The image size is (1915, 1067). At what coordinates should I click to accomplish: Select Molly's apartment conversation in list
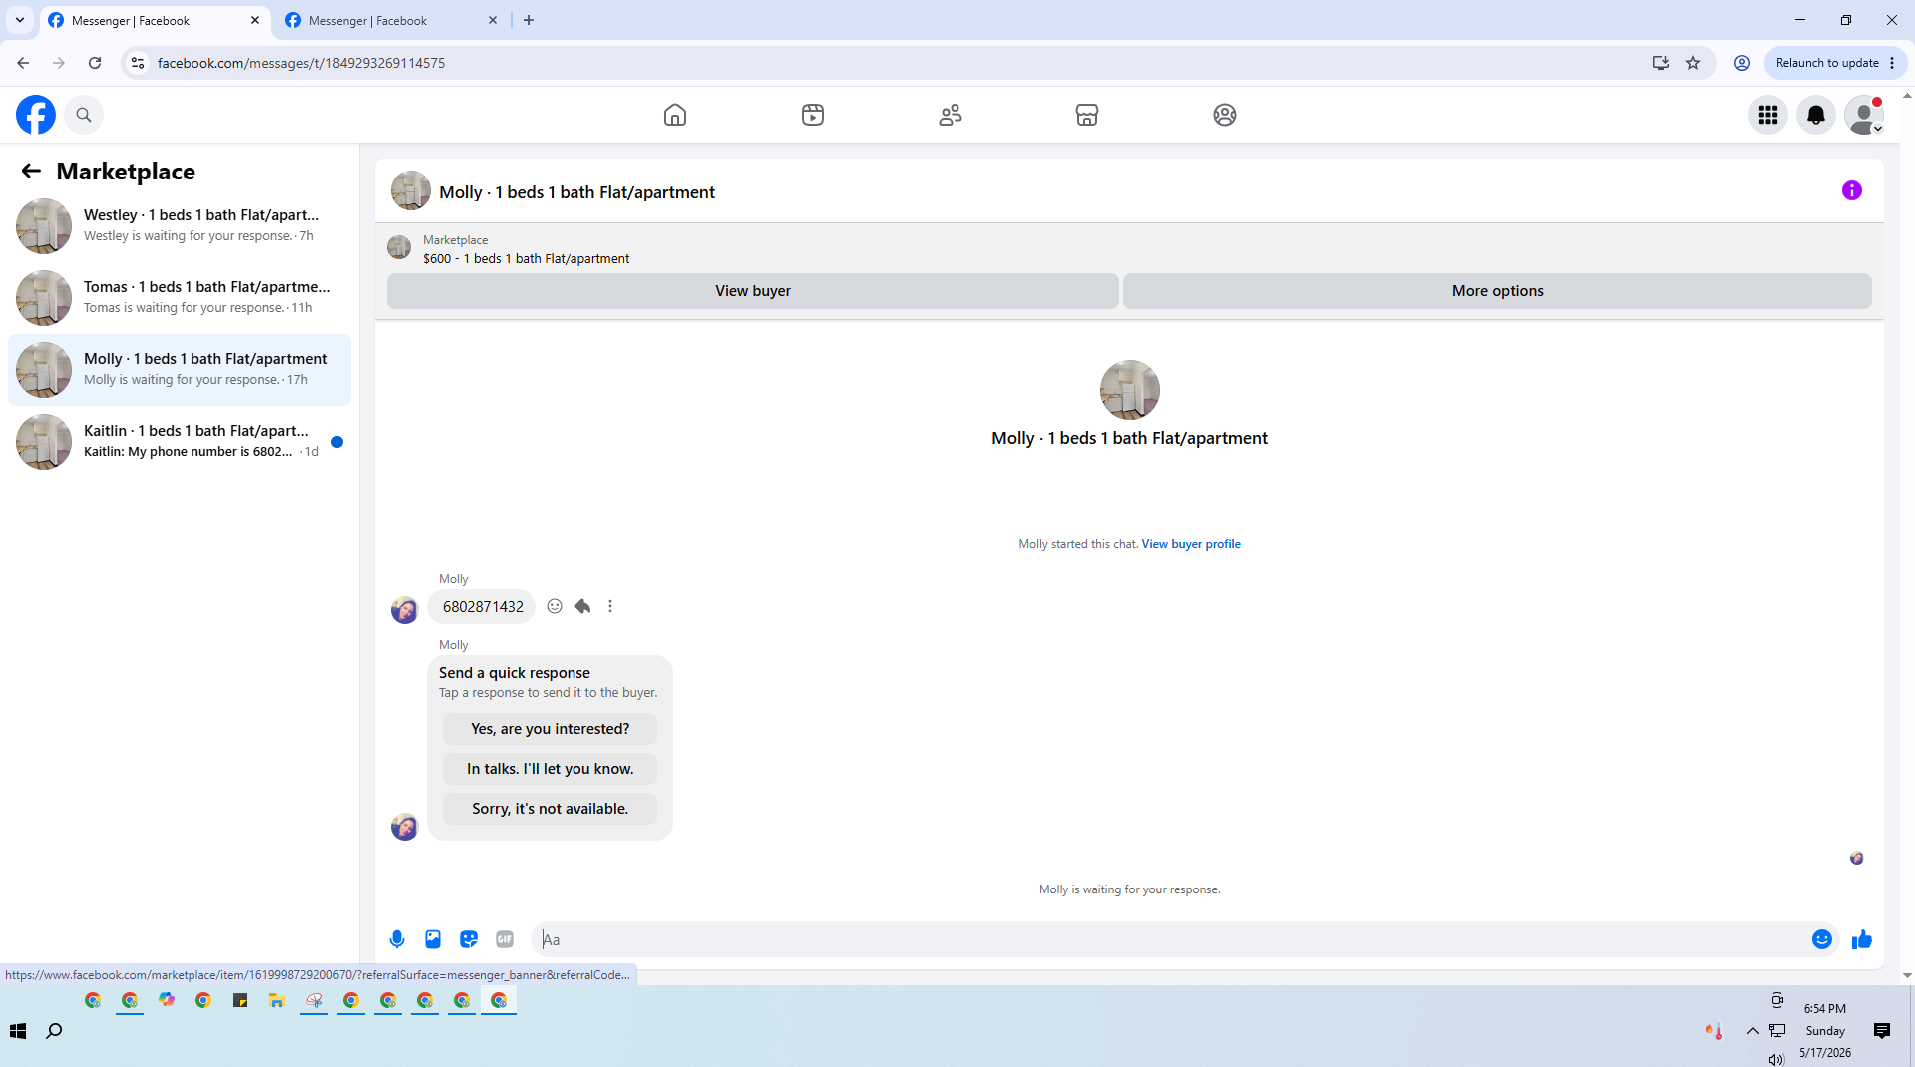click(x=180, y=369)
